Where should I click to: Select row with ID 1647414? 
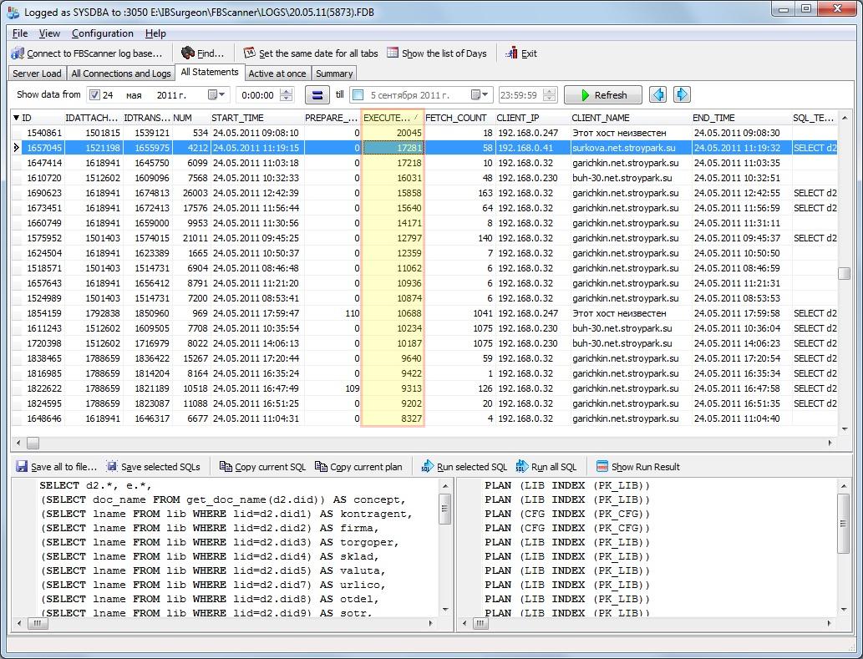tap(424, 163)
